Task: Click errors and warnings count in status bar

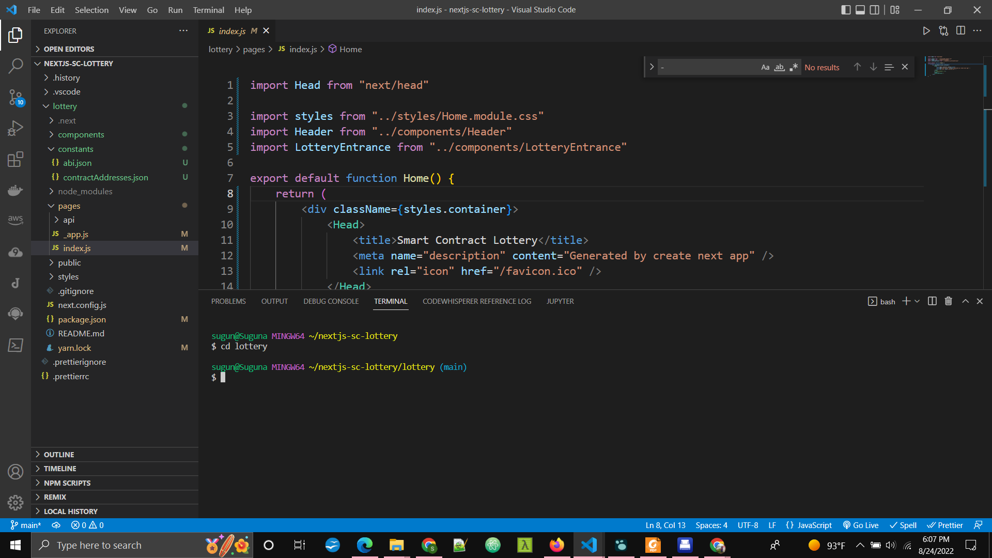Action: [x=87, y=525]
